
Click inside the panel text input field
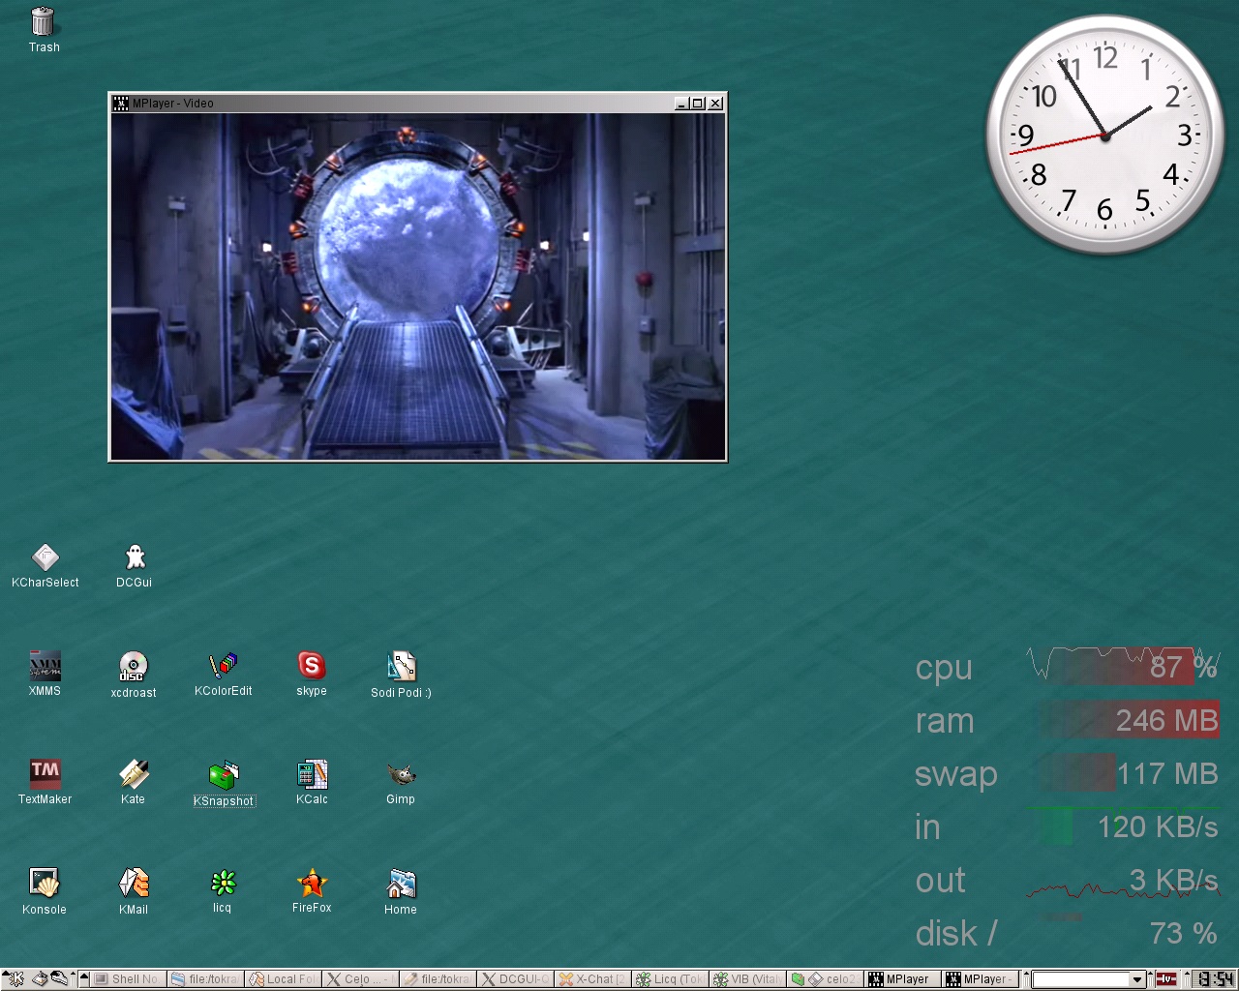(1081, 979)
